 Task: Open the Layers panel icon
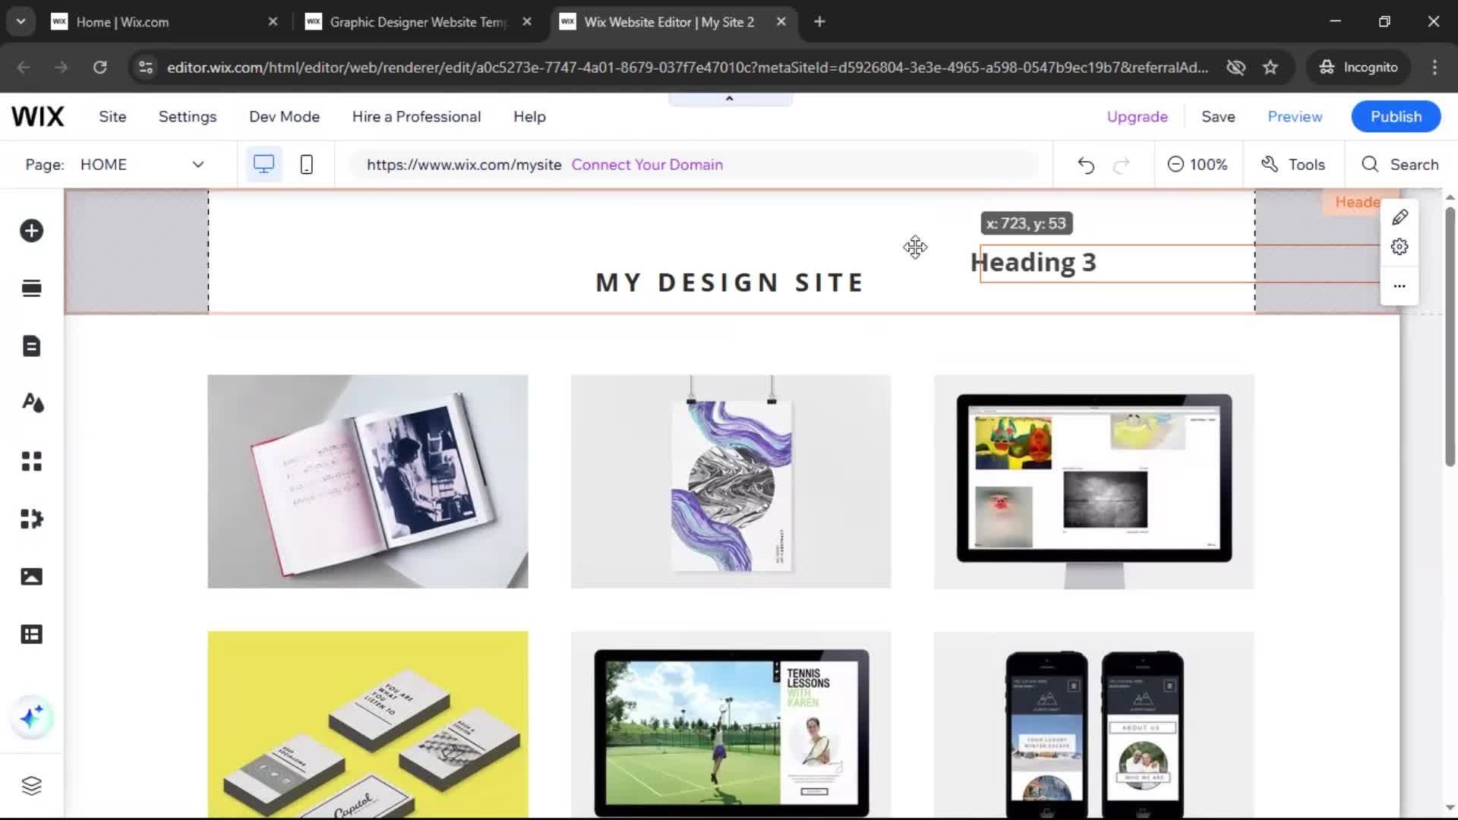tap(31, 785)
